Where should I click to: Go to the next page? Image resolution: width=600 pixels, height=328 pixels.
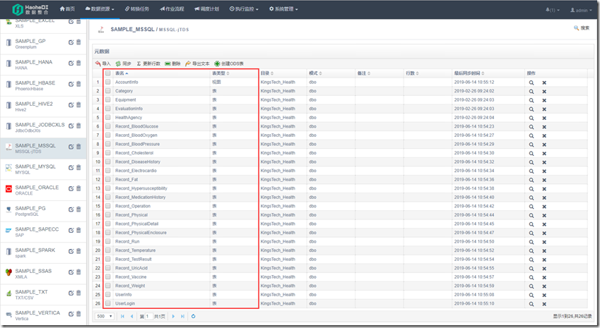click(x=173, y=316)
